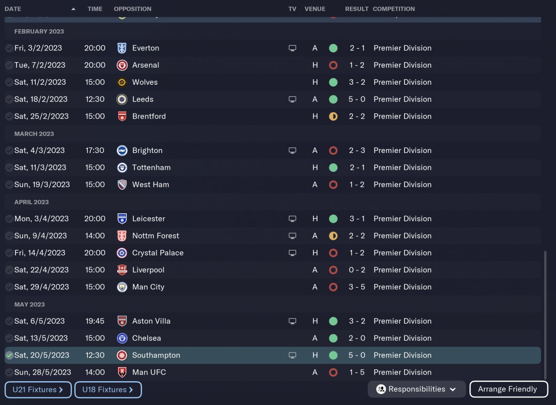
Task: Click the Arrange Friendly button
Action: (x=509, y=389)
